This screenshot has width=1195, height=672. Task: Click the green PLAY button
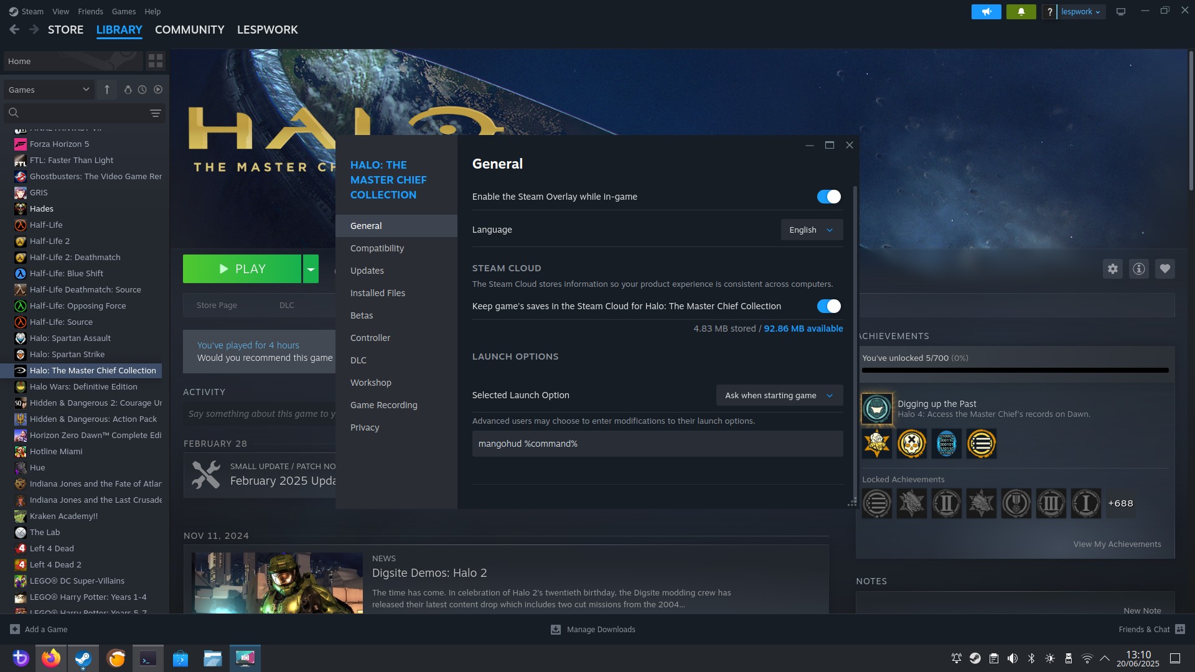pos(242,269)
